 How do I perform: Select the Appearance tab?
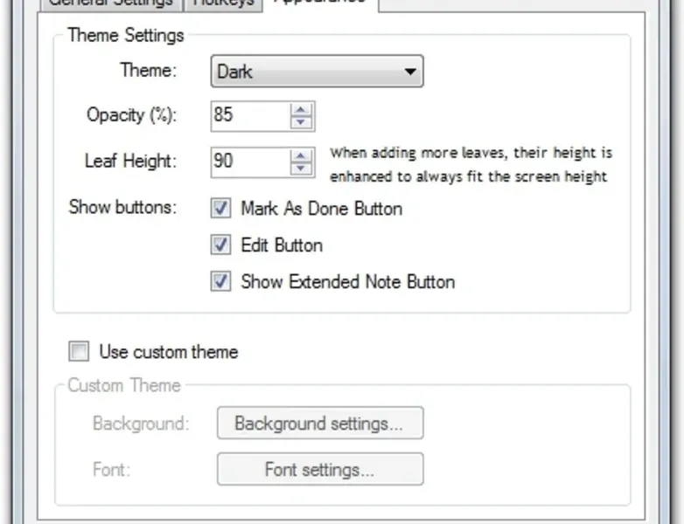coord(319,3)
